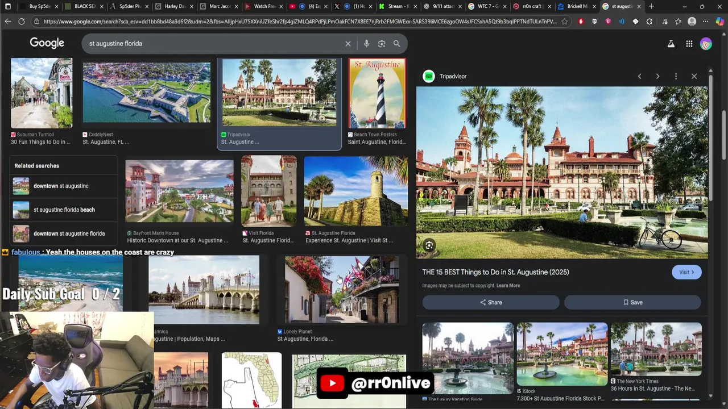Open the St. Augustine Florida fort tower thumbnail

(x=356, y=191)
